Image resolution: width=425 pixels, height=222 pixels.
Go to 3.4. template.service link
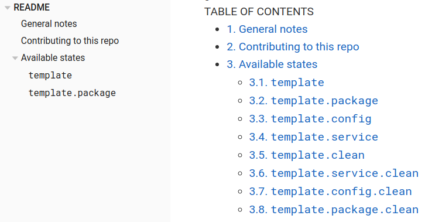(313, 137)
